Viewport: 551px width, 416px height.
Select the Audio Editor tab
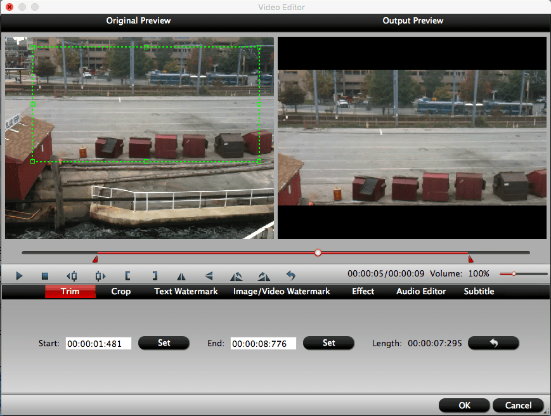[x=420, y=291]
